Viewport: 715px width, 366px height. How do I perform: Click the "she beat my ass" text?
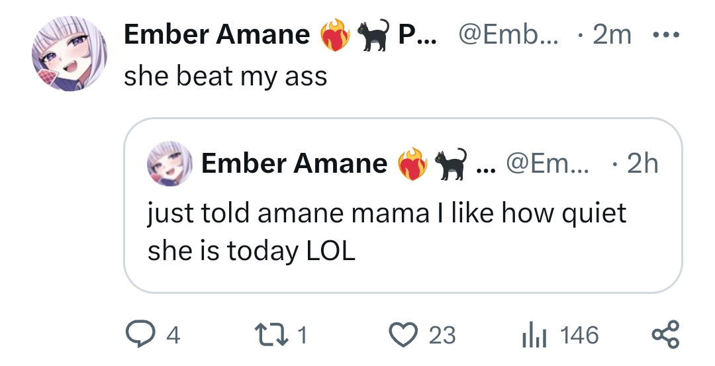point(226,77)
